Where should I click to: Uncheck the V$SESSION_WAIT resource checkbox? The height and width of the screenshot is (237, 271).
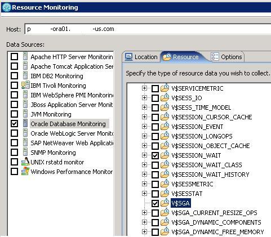tap(155, 155)
